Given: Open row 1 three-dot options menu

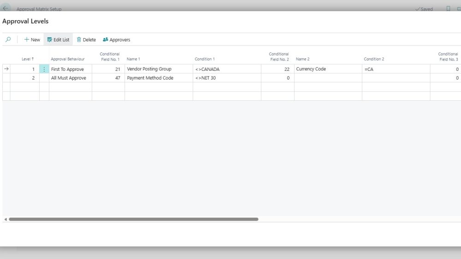Looking at the screenshot, I should click(44, 69).
